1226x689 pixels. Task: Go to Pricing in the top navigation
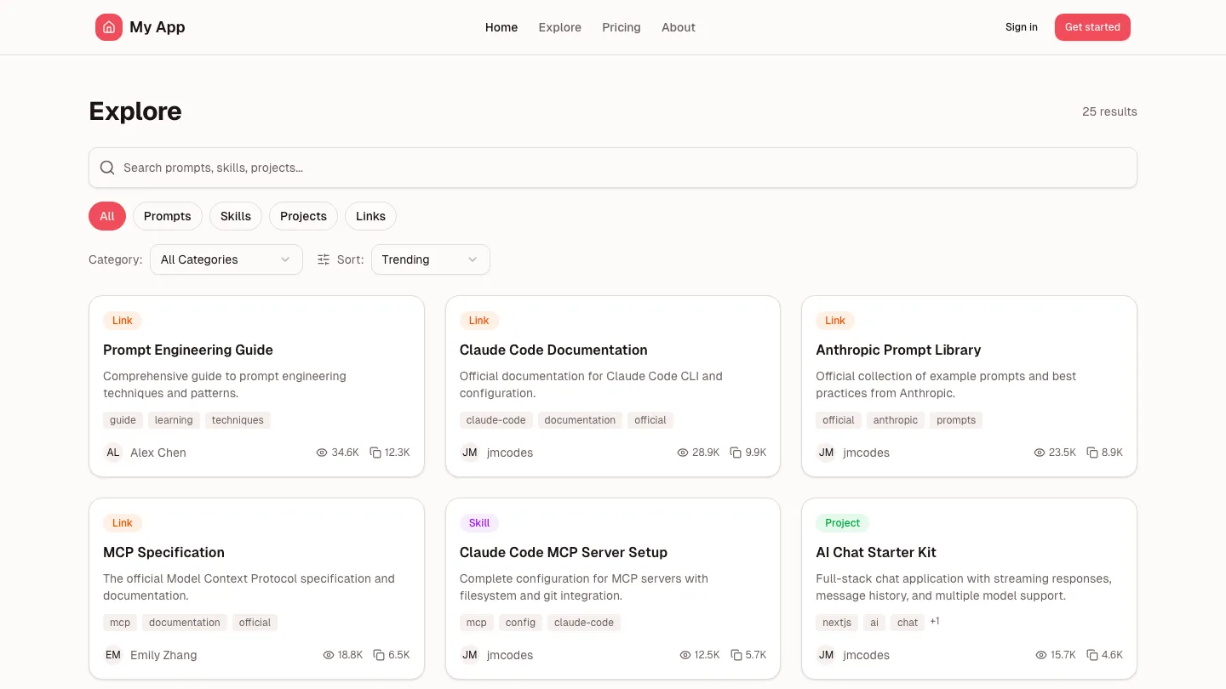(x=622, y=27)
